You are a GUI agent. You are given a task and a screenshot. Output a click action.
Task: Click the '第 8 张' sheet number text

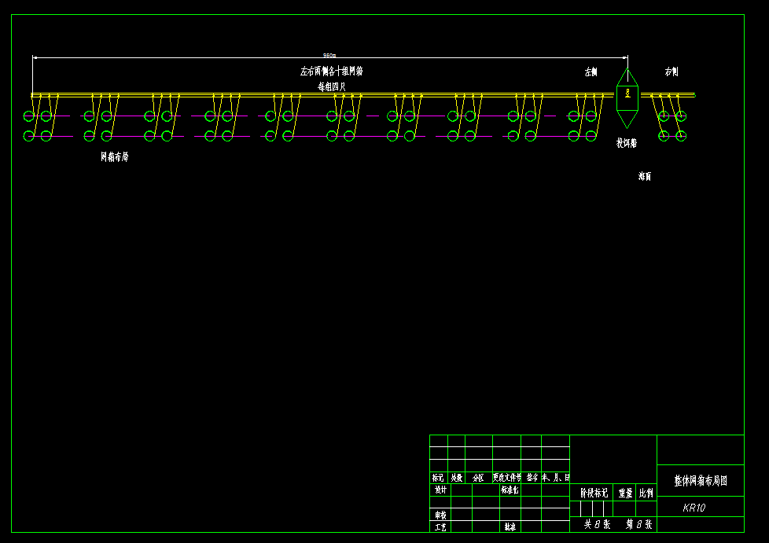[639, 524]
